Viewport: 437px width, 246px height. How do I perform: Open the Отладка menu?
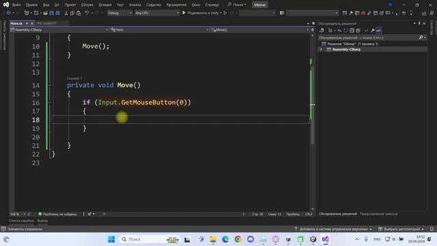coord(105,5)
